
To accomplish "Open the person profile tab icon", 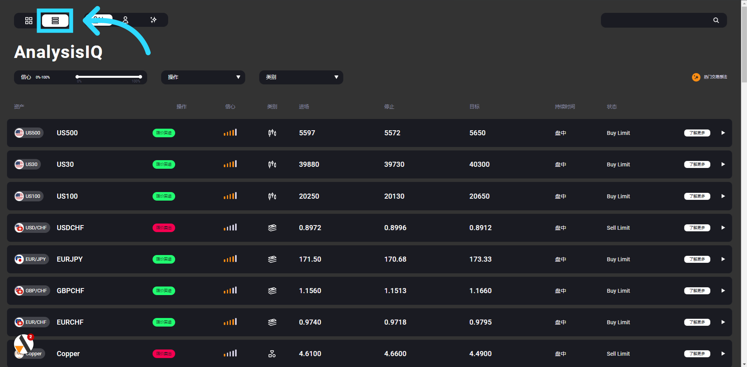I will tap(125, 20).
